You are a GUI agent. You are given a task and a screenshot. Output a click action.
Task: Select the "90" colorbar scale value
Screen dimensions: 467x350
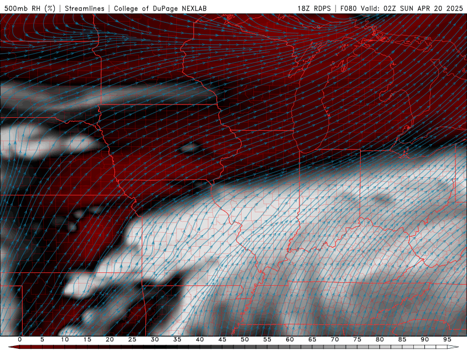(424, 339)
